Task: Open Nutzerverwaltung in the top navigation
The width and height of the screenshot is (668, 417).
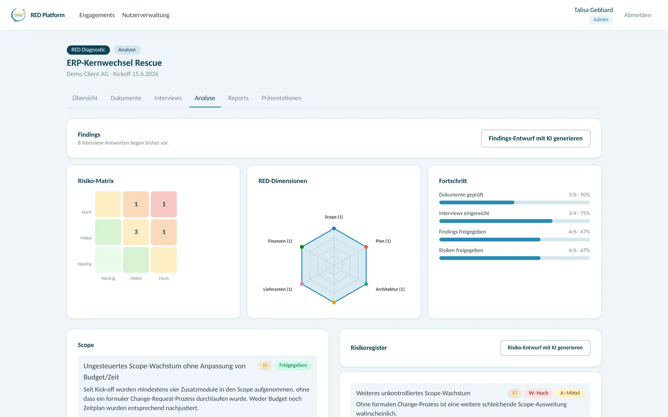Action: tap(146, 15)
